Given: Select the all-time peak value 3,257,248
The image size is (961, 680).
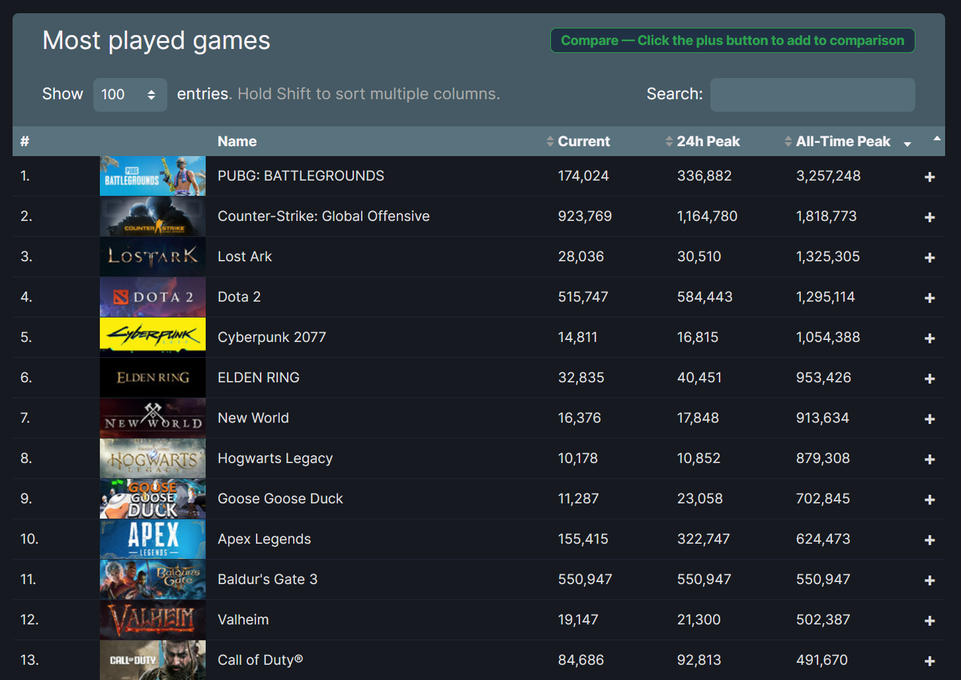Looking at the screenshot, I should [x=828, y=176].
